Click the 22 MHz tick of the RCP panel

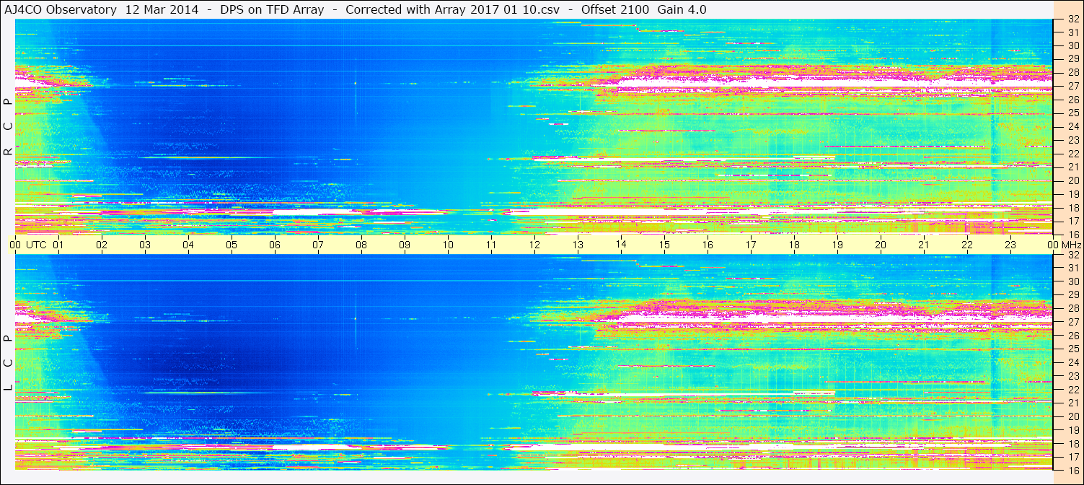(1073, 153)
